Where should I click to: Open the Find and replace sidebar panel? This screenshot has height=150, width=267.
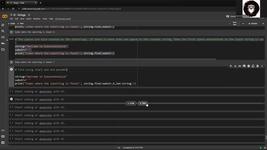click(x=3, y=31)
